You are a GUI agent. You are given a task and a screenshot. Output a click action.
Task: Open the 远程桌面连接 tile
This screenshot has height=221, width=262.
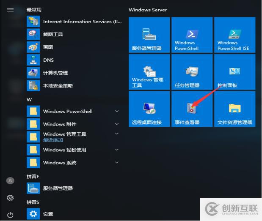[x=149, y=109]
